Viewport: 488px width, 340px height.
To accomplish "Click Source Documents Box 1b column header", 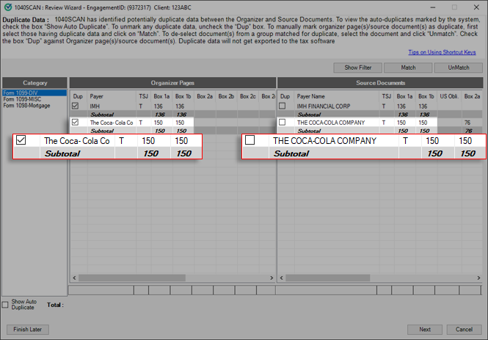I will click(426, 96).
